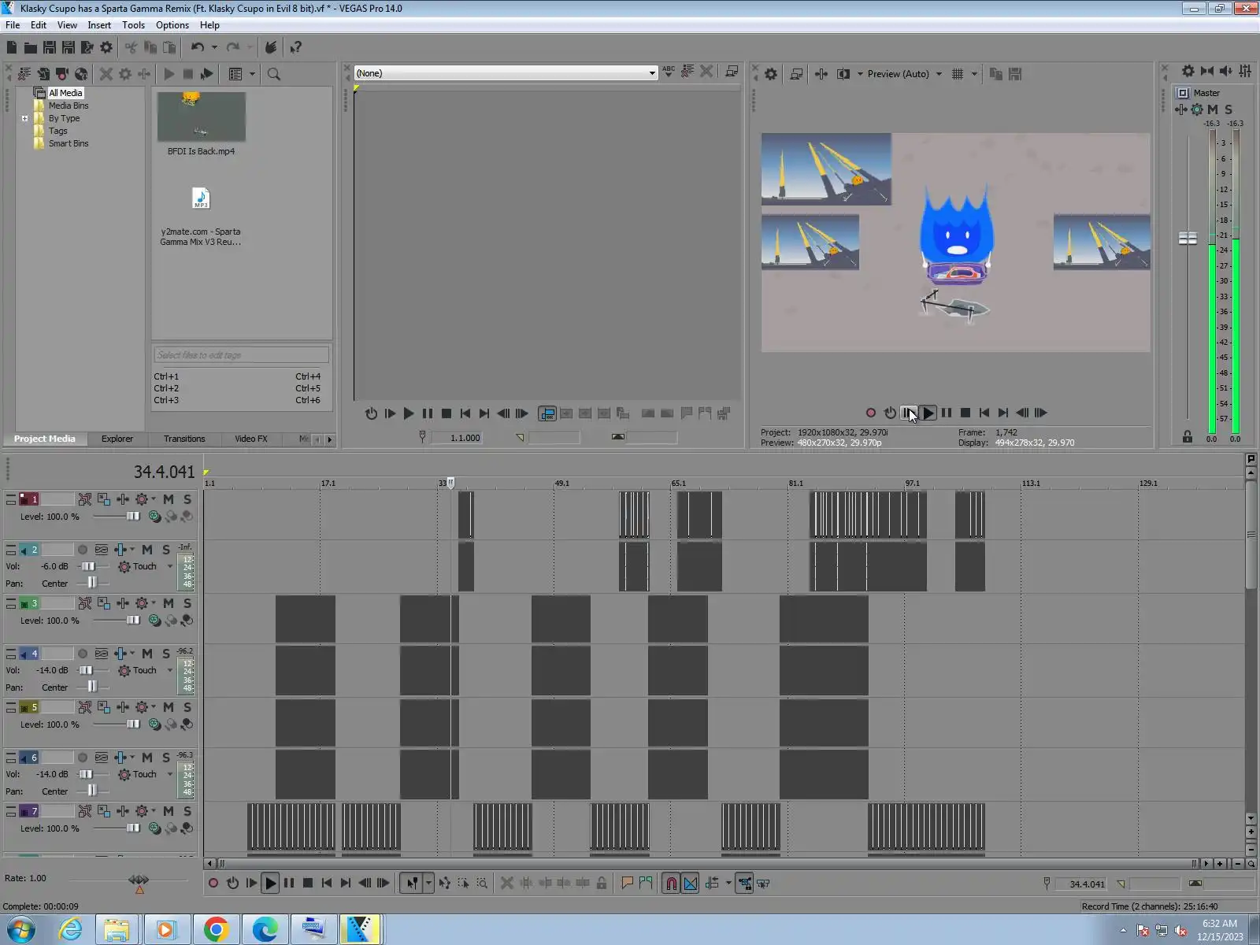Click the Undo arrow button

tap(197, 47)
